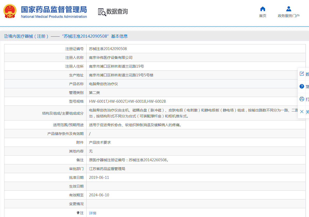Click the edit feedback icon in side panel
Image resolution: width=309 pixels, height=217 pixels.
pos(302,74)
